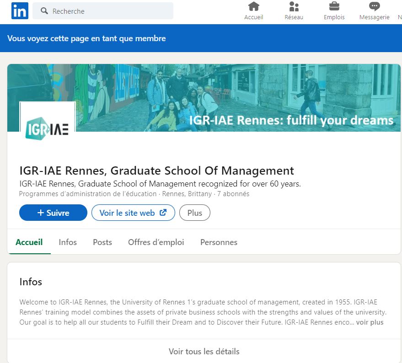Follow the school with the Suivre button

[54, 213]
